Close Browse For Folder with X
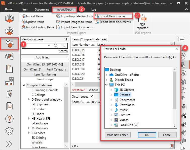Screen dimensions: 190x150 177,49
